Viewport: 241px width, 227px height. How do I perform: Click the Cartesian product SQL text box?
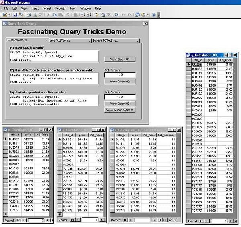[x=54, y=100]
